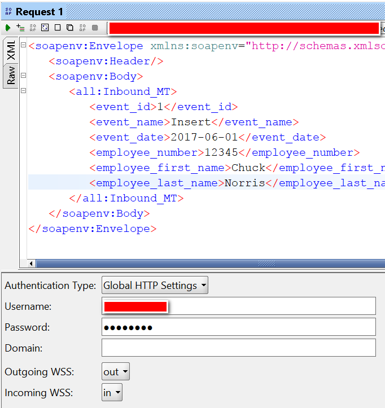385x408 pixels.
Task: Switch to the Raw view tab
Action: tap(11, 76)
